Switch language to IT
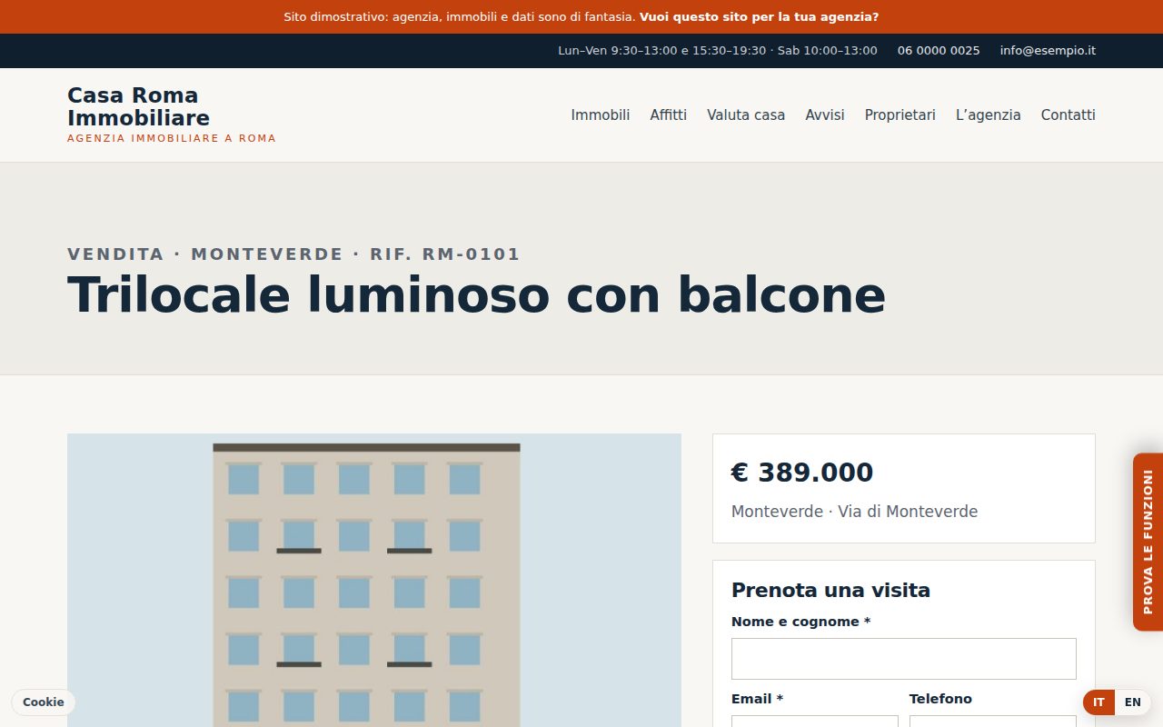This screenshot has height=727, width=1163. coord(1098,702)
